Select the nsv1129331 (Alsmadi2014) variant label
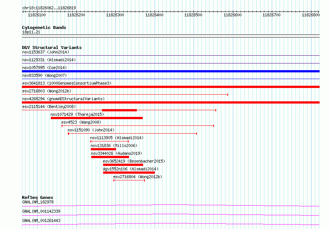 (x=49, y=60)
